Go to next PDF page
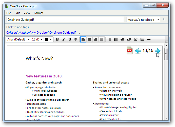The image size is (175, 127). click(158, 51)
